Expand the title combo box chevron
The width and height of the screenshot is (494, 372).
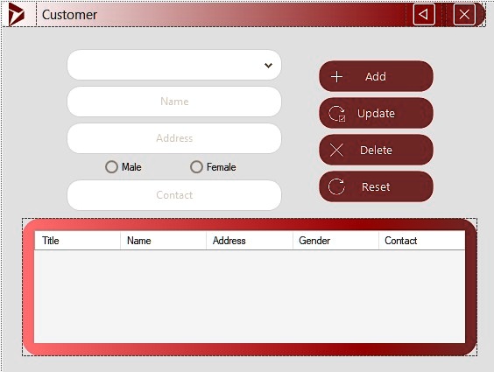268,66
